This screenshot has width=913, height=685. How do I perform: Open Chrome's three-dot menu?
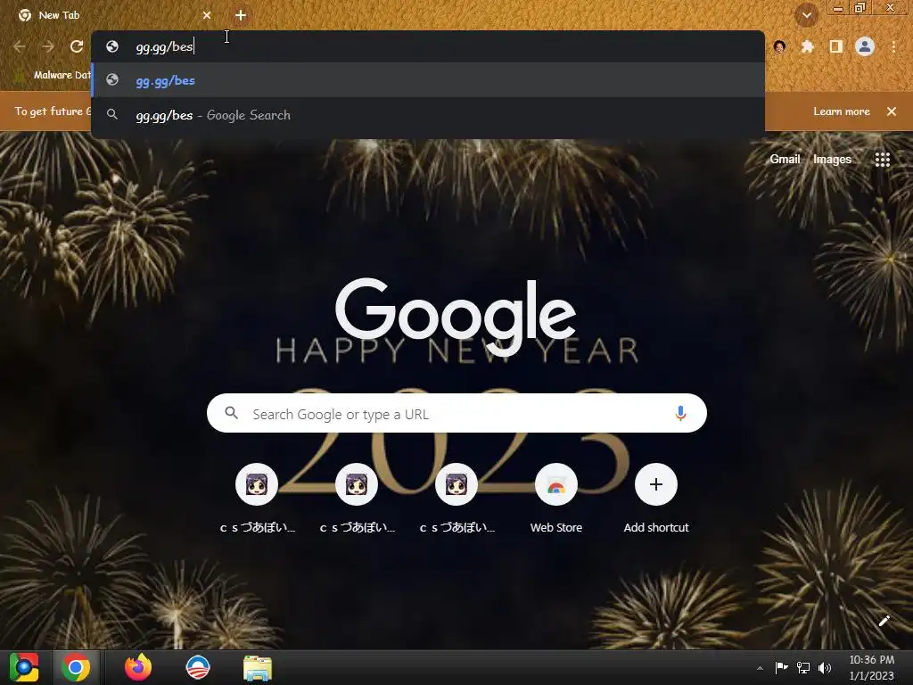pos(893,46)
